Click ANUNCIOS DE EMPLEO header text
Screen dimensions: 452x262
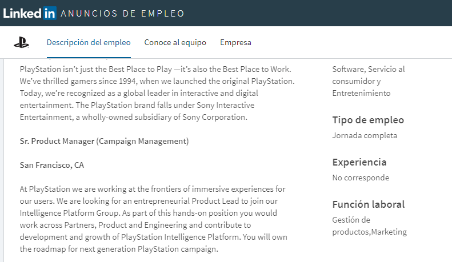coord(122,14)
